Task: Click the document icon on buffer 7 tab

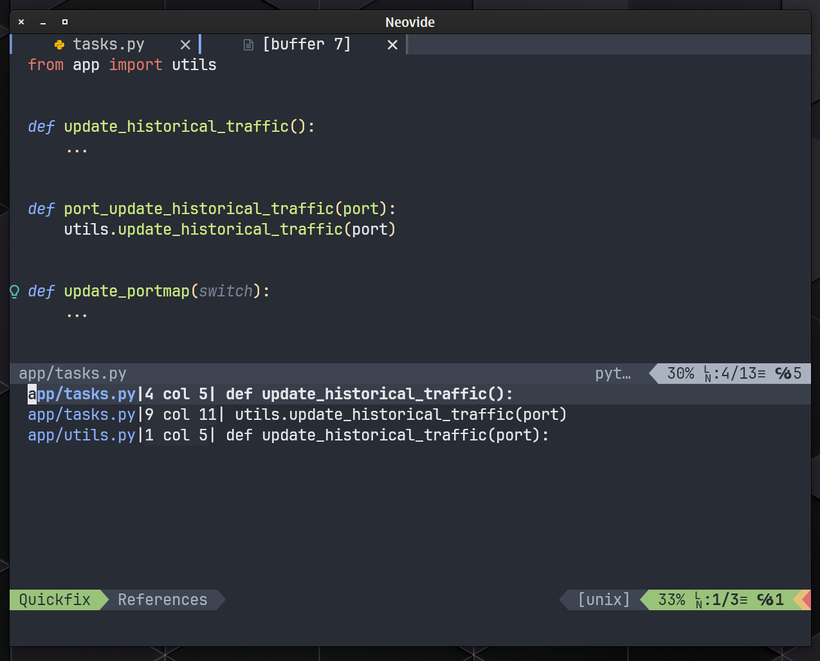Action: (248, 45)
